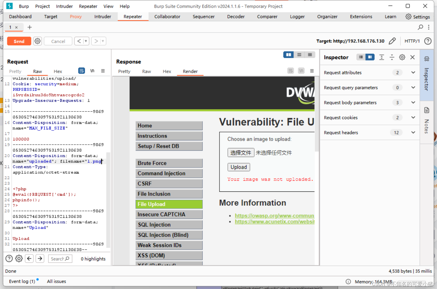
Task: Go back to previous request arrow
Action: coord(79,41)
